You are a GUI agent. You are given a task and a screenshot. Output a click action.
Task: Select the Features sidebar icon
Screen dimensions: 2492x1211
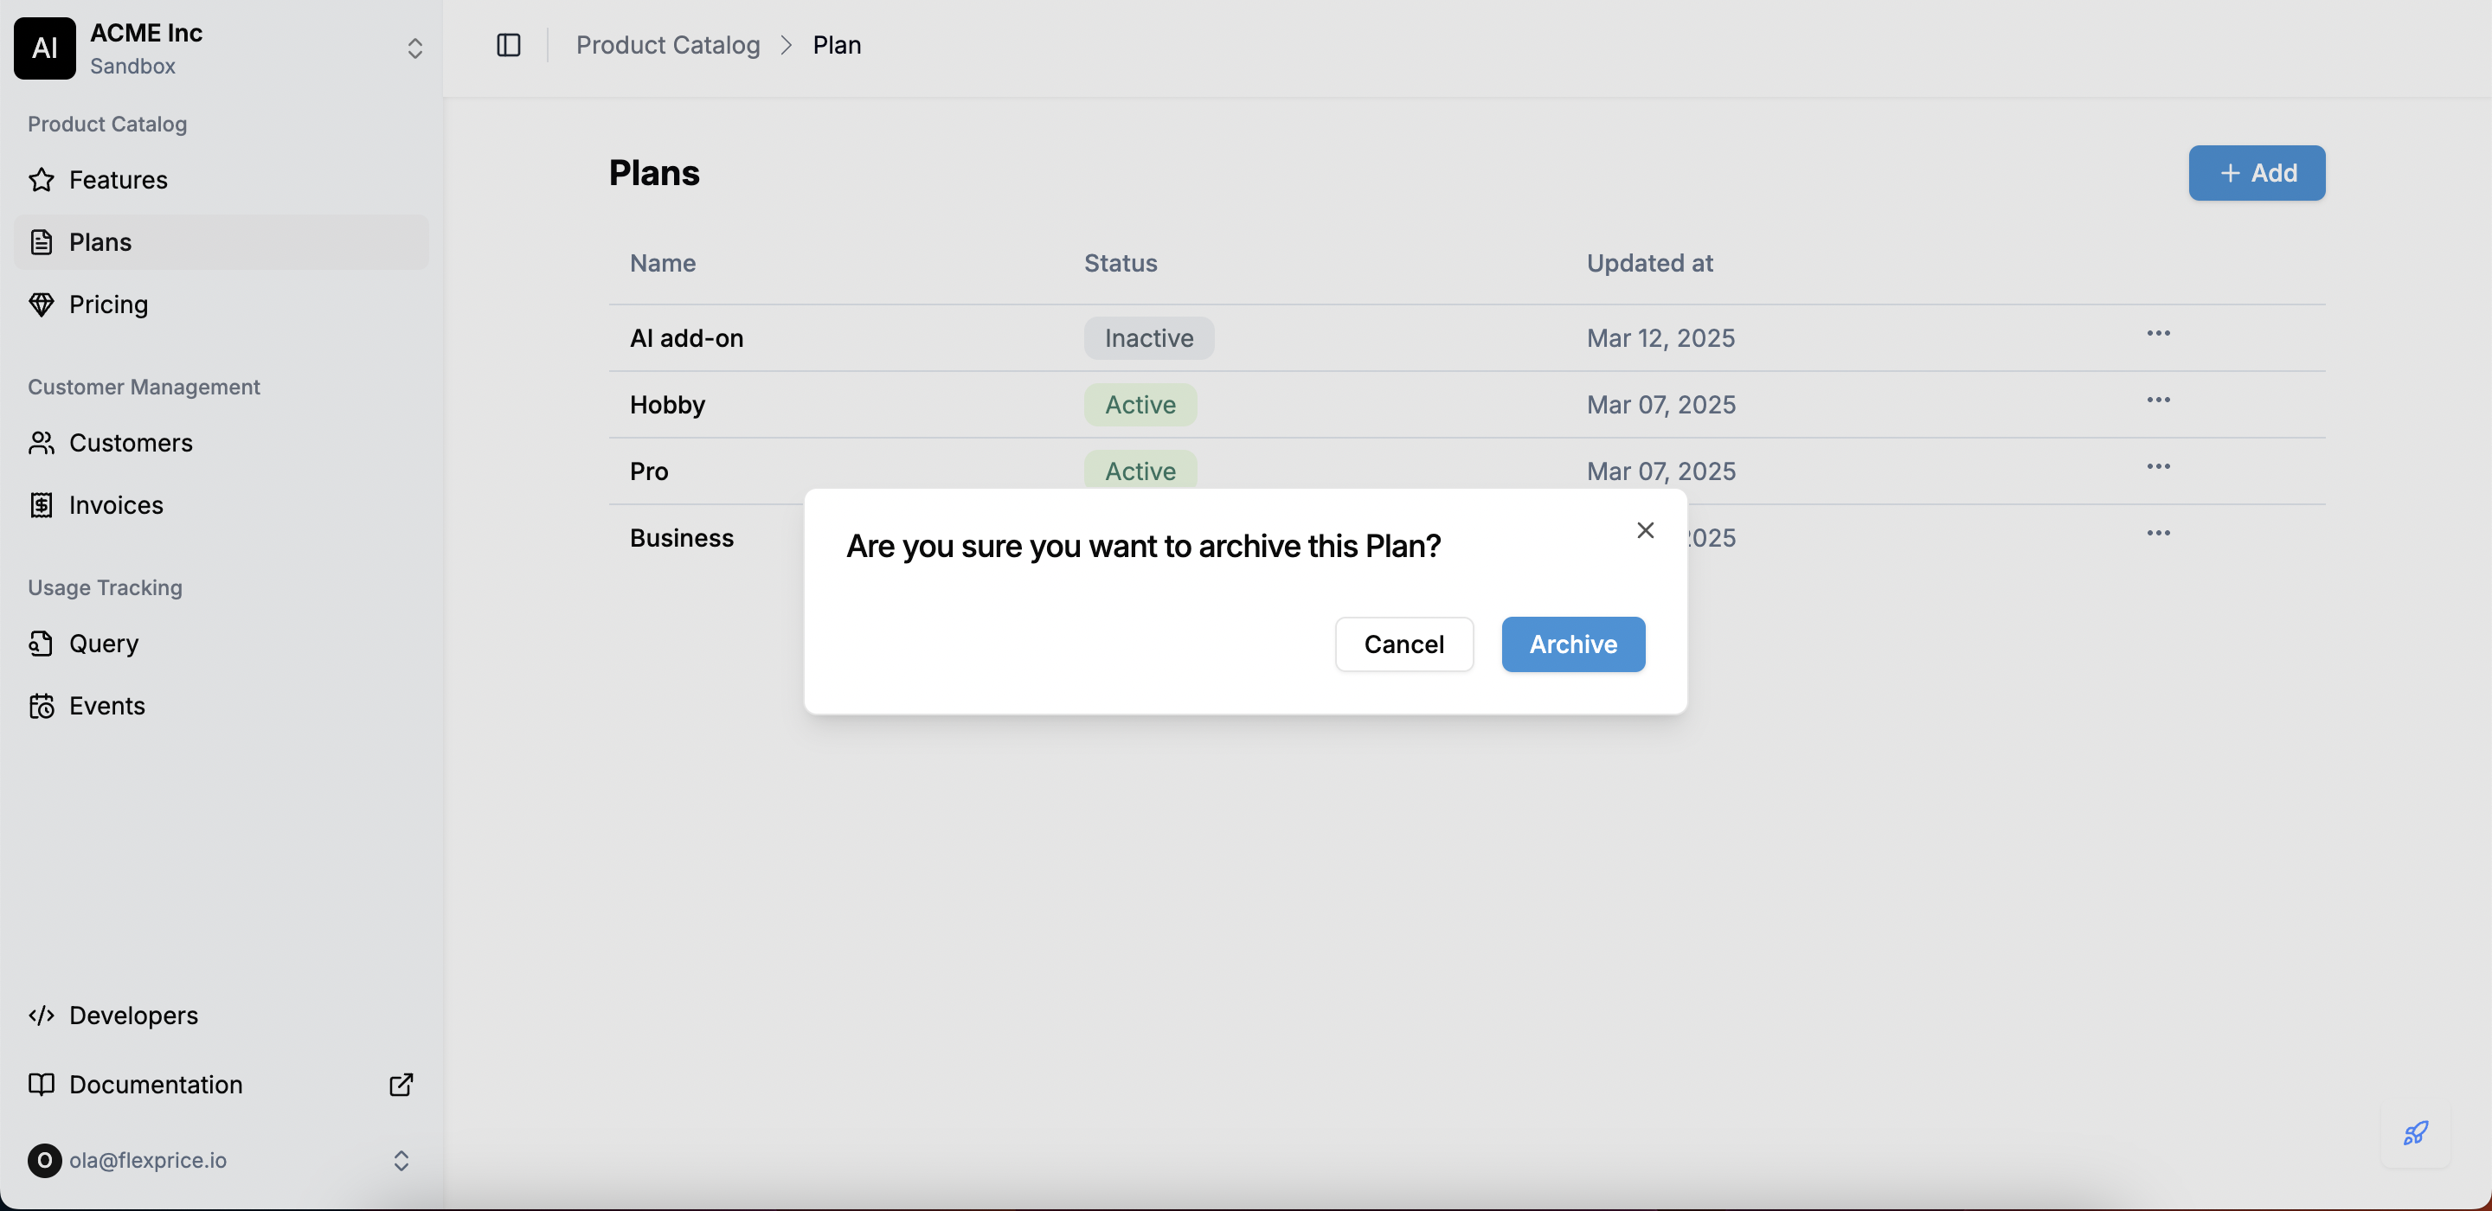42,180
